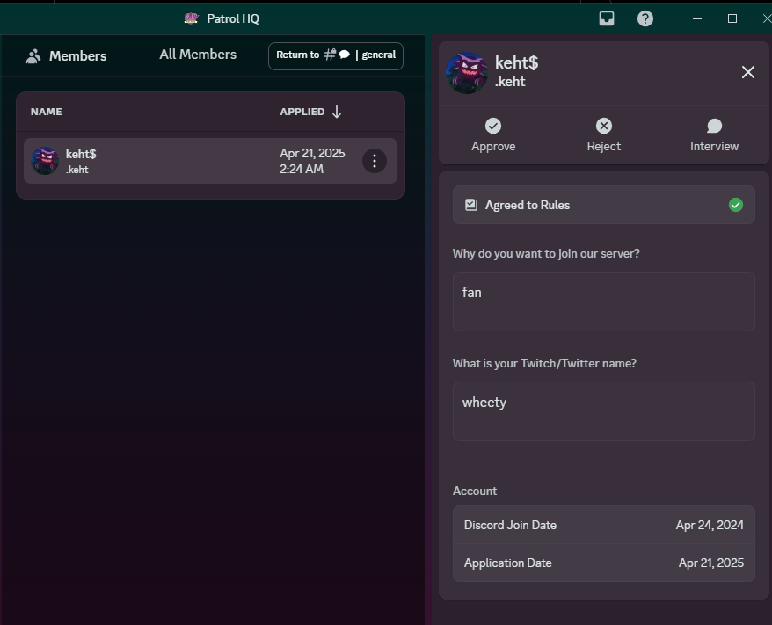Maximize the Discord window
Screen dimensions: 772x625
tap(732, 18)
